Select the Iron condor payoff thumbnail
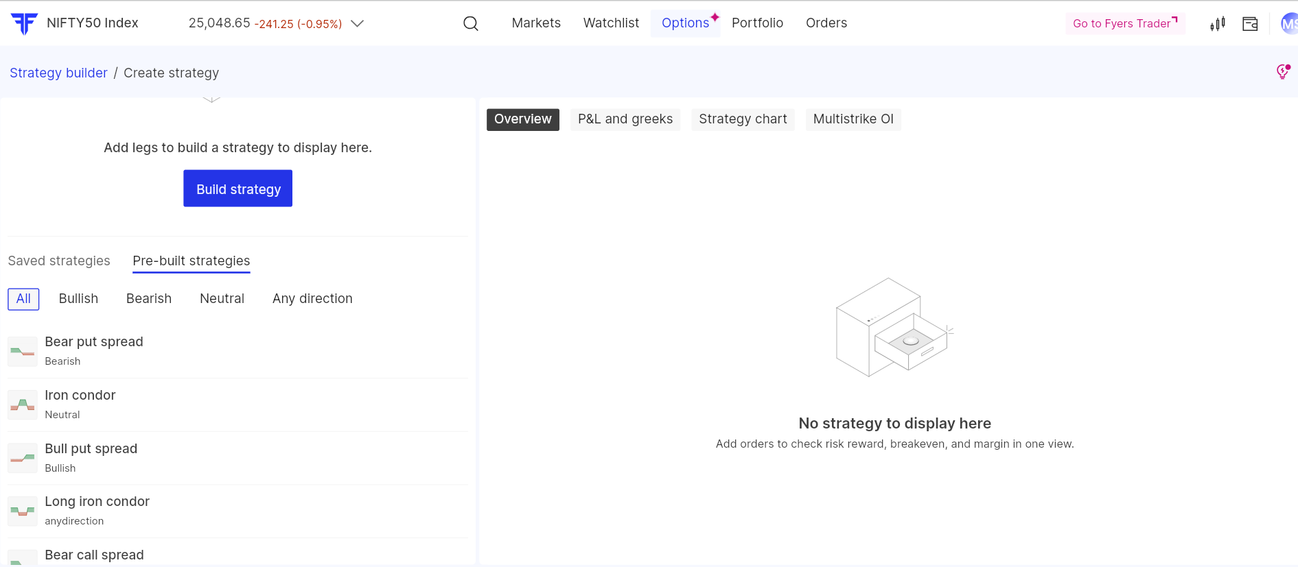The height and width of the screenshot is (567, 1298). (x=23, y=405)
